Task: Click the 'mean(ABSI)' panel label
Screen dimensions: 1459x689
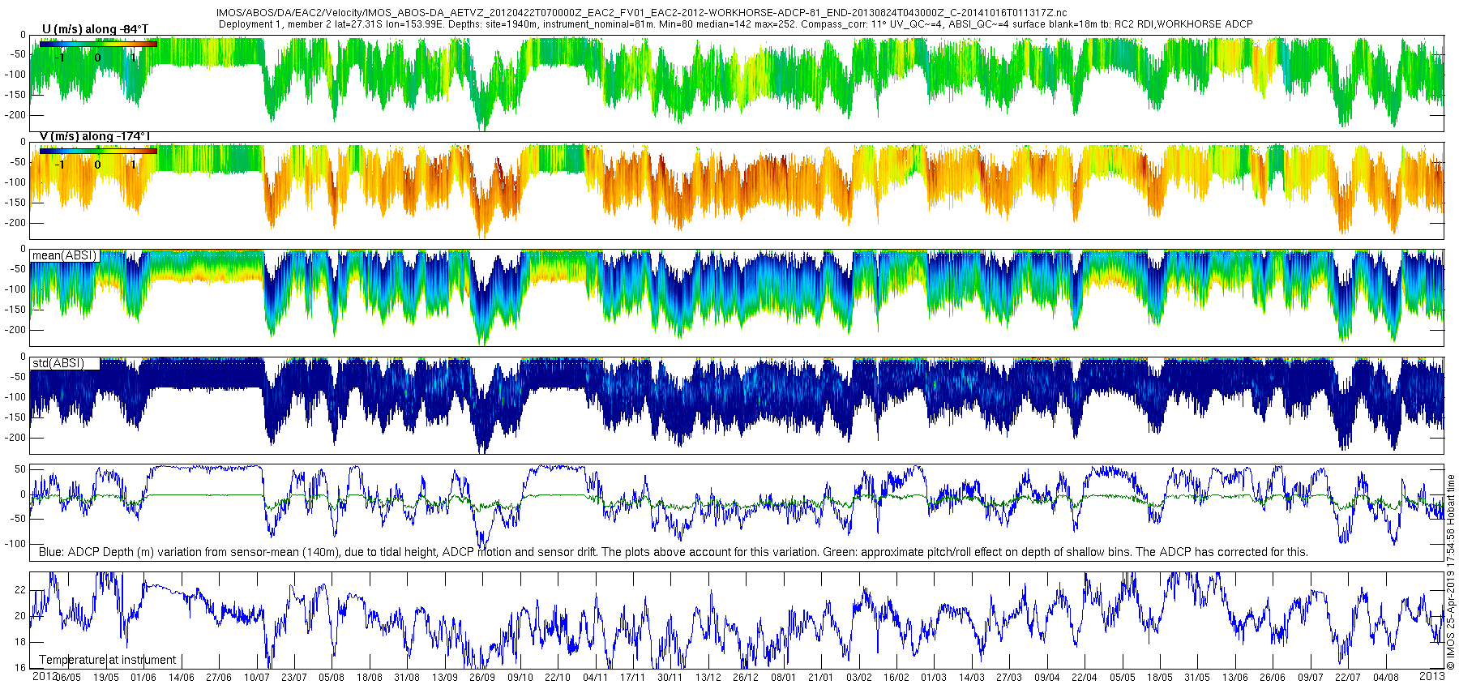Action: click(64, 255)
